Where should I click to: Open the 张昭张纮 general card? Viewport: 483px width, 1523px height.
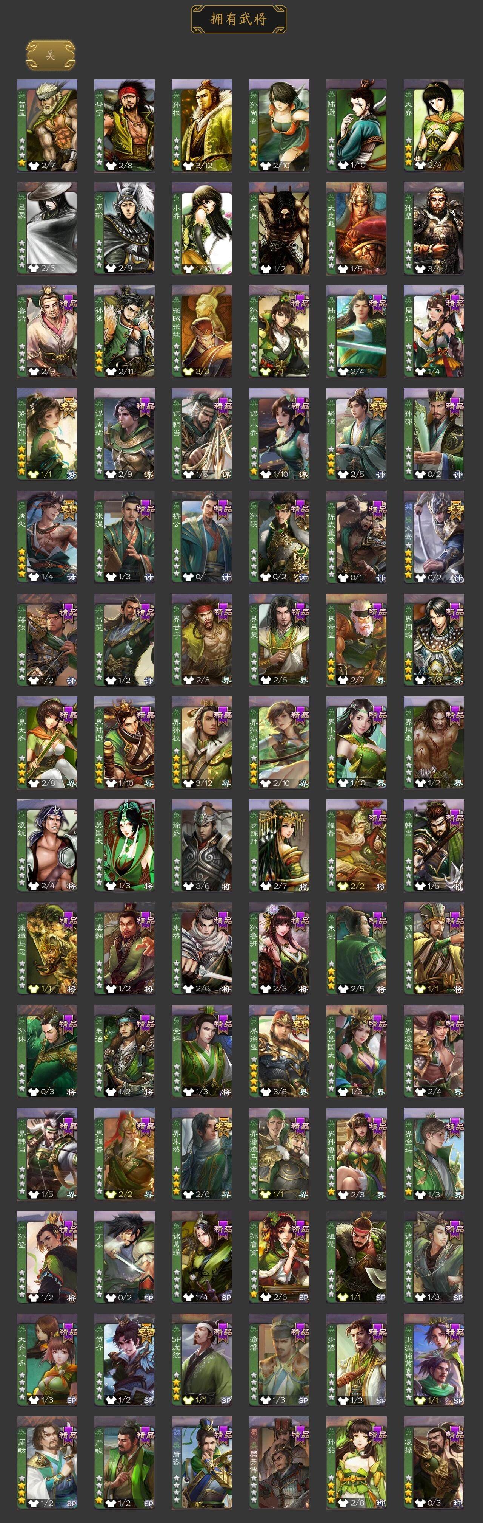(202, 332)
